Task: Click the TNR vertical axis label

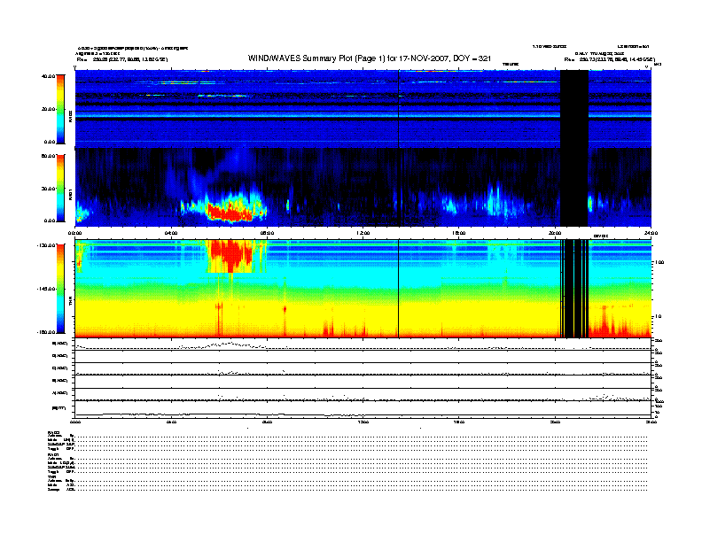Action: [70, 302]
